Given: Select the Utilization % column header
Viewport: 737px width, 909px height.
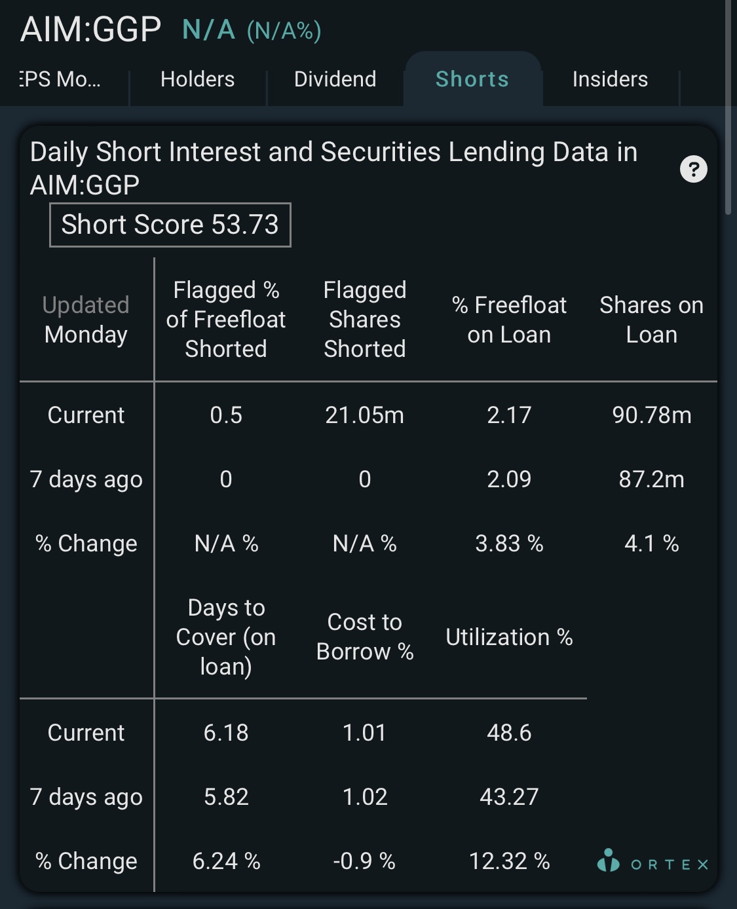Looking at the screenshot, I should pos(509,637).
